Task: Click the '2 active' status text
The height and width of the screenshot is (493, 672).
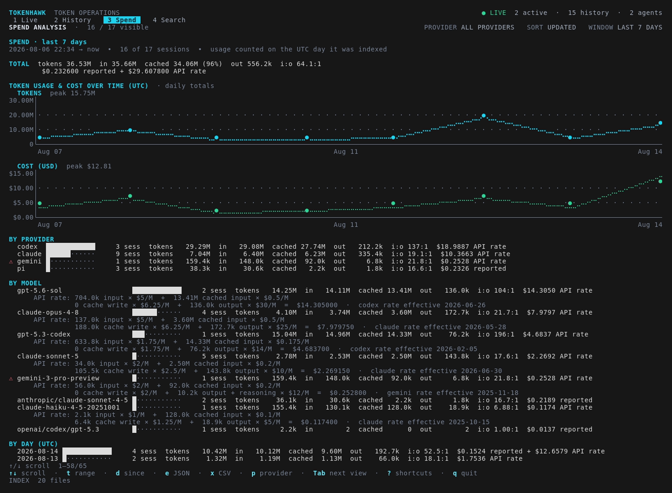Action: (x=531, y=13)
